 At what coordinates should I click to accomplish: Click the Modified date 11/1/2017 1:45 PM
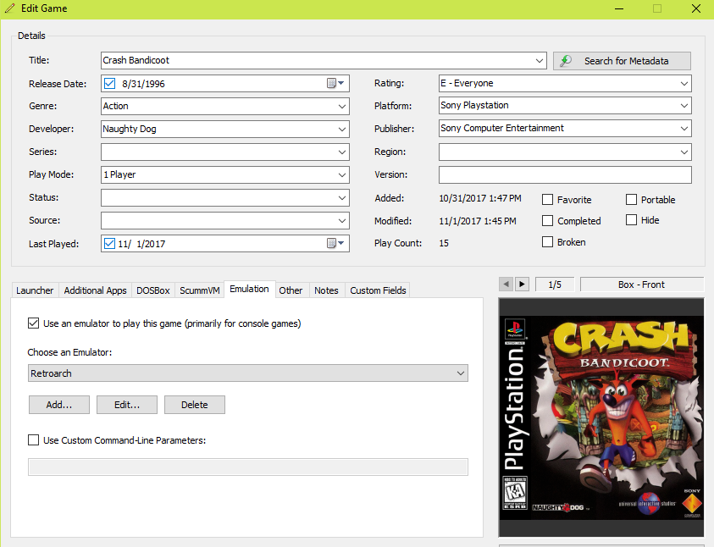point(478,221)
